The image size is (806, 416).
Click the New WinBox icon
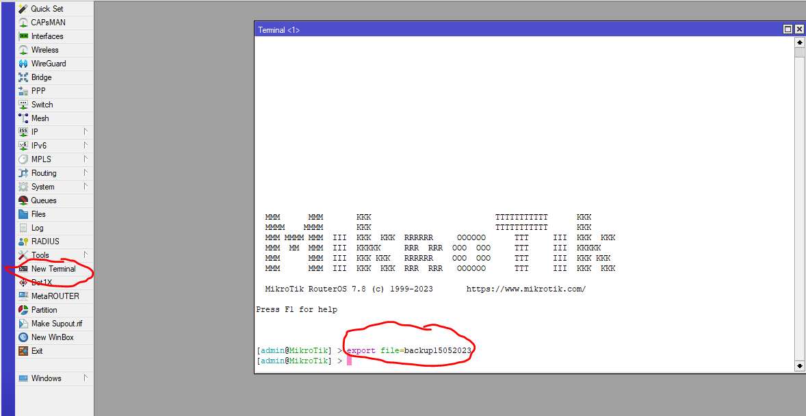[x=23, y=337]
